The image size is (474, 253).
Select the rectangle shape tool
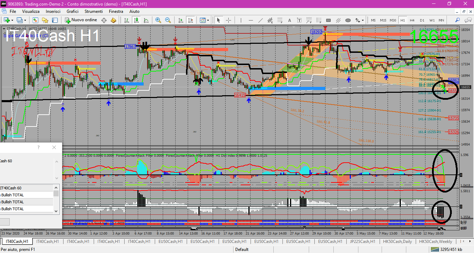328,20
